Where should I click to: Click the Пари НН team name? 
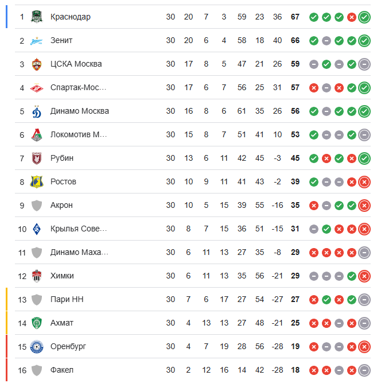tap(67, 299)
